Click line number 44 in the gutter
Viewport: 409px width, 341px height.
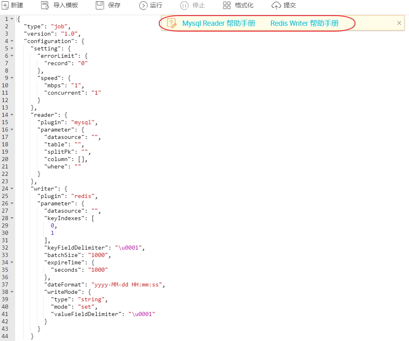point(5,336)
